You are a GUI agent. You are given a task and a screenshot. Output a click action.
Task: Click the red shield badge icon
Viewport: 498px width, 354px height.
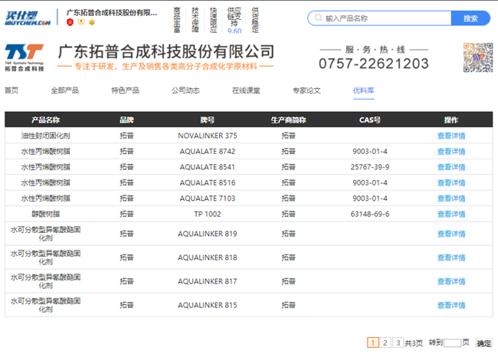[70, 23]
